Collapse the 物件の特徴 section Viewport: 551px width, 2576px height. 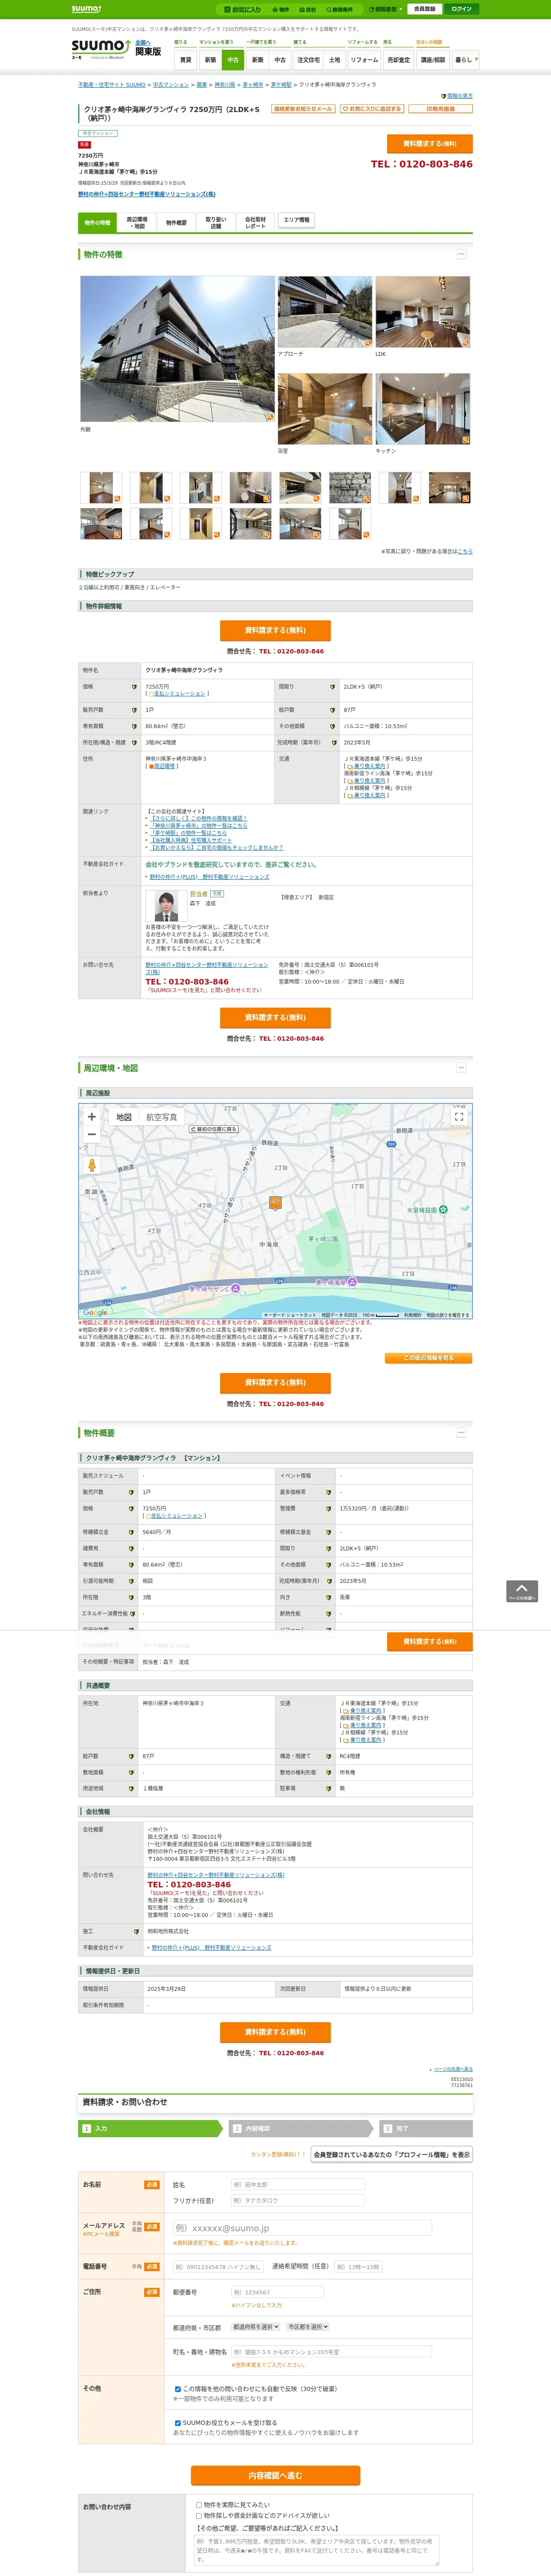coord(461,254)
